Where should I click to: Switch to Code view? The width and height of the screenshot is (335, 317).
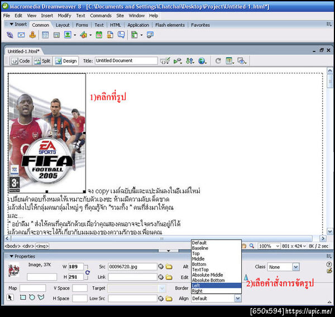tap(21, 61)
